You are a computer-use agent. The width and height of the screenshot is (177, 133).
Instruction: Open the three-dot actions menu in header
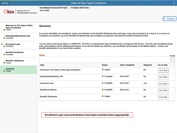[174, 3]
